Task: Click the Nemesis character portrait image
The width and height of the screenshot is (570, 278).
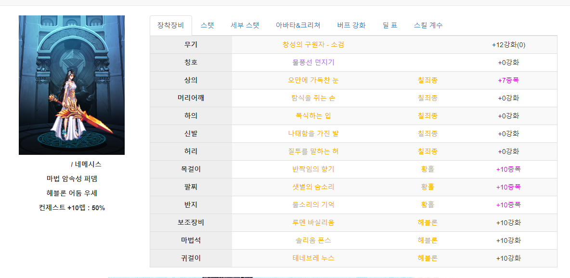Action: click(x=72, y=85)
